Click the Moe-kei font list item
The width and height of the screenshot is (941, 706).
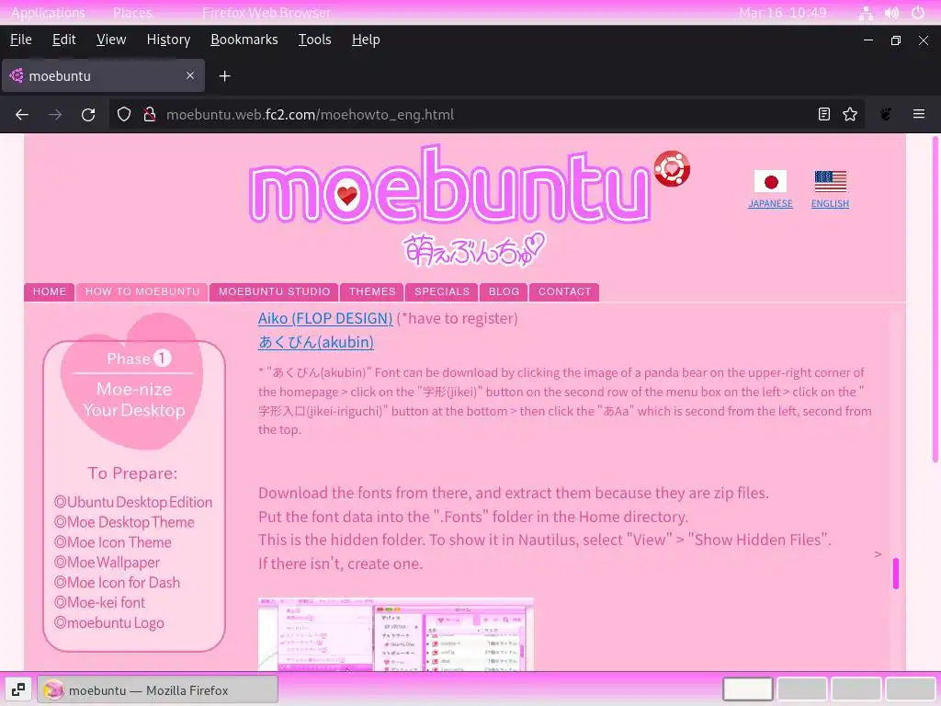point(99,602)
